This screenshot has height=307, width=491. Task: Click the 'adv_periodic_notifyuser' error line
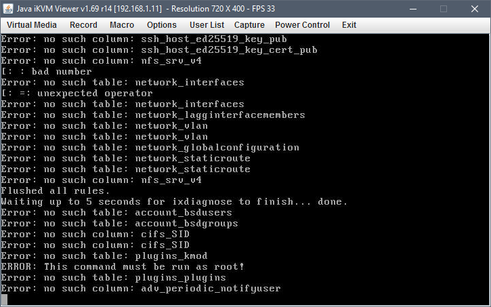tap(141, 288)
